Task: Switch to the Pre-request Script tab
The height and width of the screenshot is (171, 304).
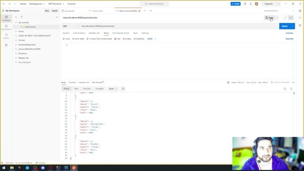Action: point(121,33)
